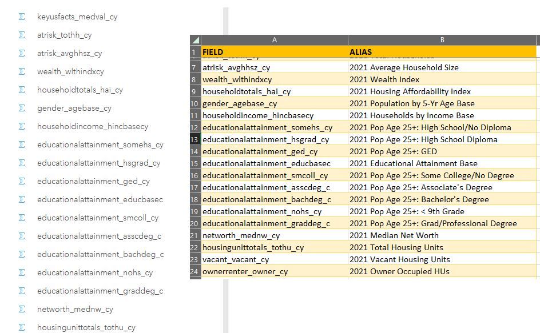Image resolution: width=540 pixels, height=333 pixels.
Task: Click the sigma icon beside householdincome_hincbasecy
Action: [21, 127]
